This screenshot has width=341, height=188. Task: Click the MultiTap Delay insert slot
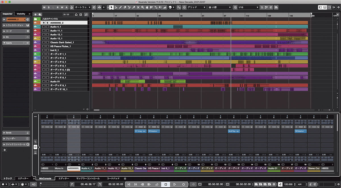[234, 131]
